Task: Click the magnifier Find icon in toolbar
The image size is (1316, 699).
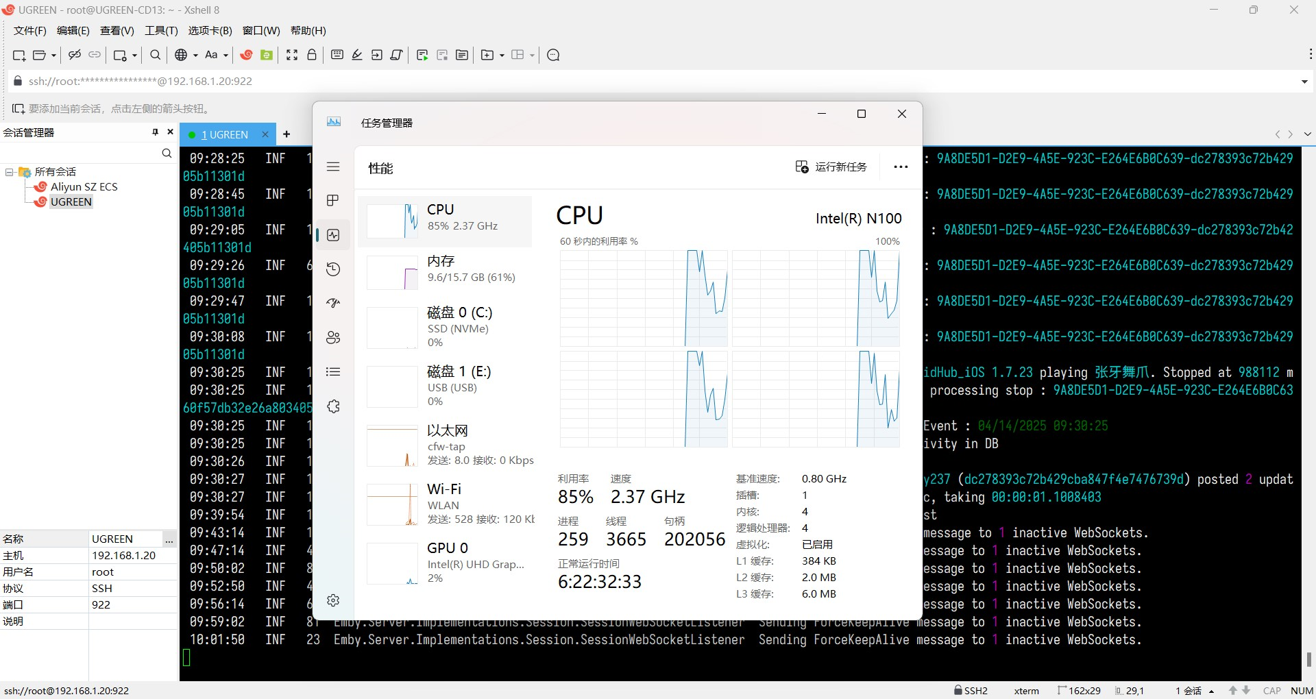Action: tap(156, 55)
